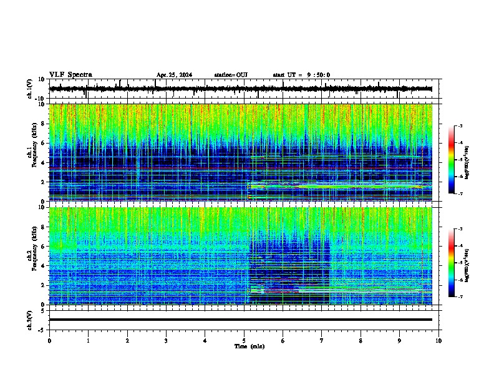Click ch.1 spectrogram frequency tick '4'
Image resolution: width=494 pixels, height=382 pixels.
(44, 163)
